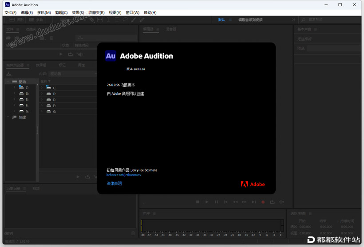Select the Lasso Selection tool

click(125, 19)
